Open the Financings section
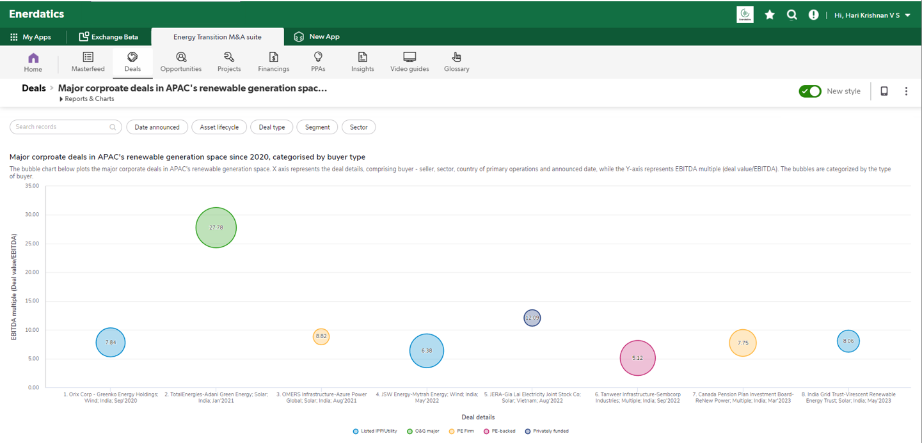 [273, 62]
